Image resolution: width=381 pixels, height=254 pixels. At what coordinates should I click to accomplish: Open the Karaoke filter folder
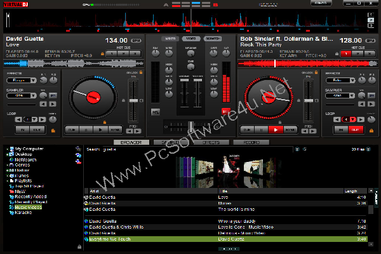(x=23, y=213)
